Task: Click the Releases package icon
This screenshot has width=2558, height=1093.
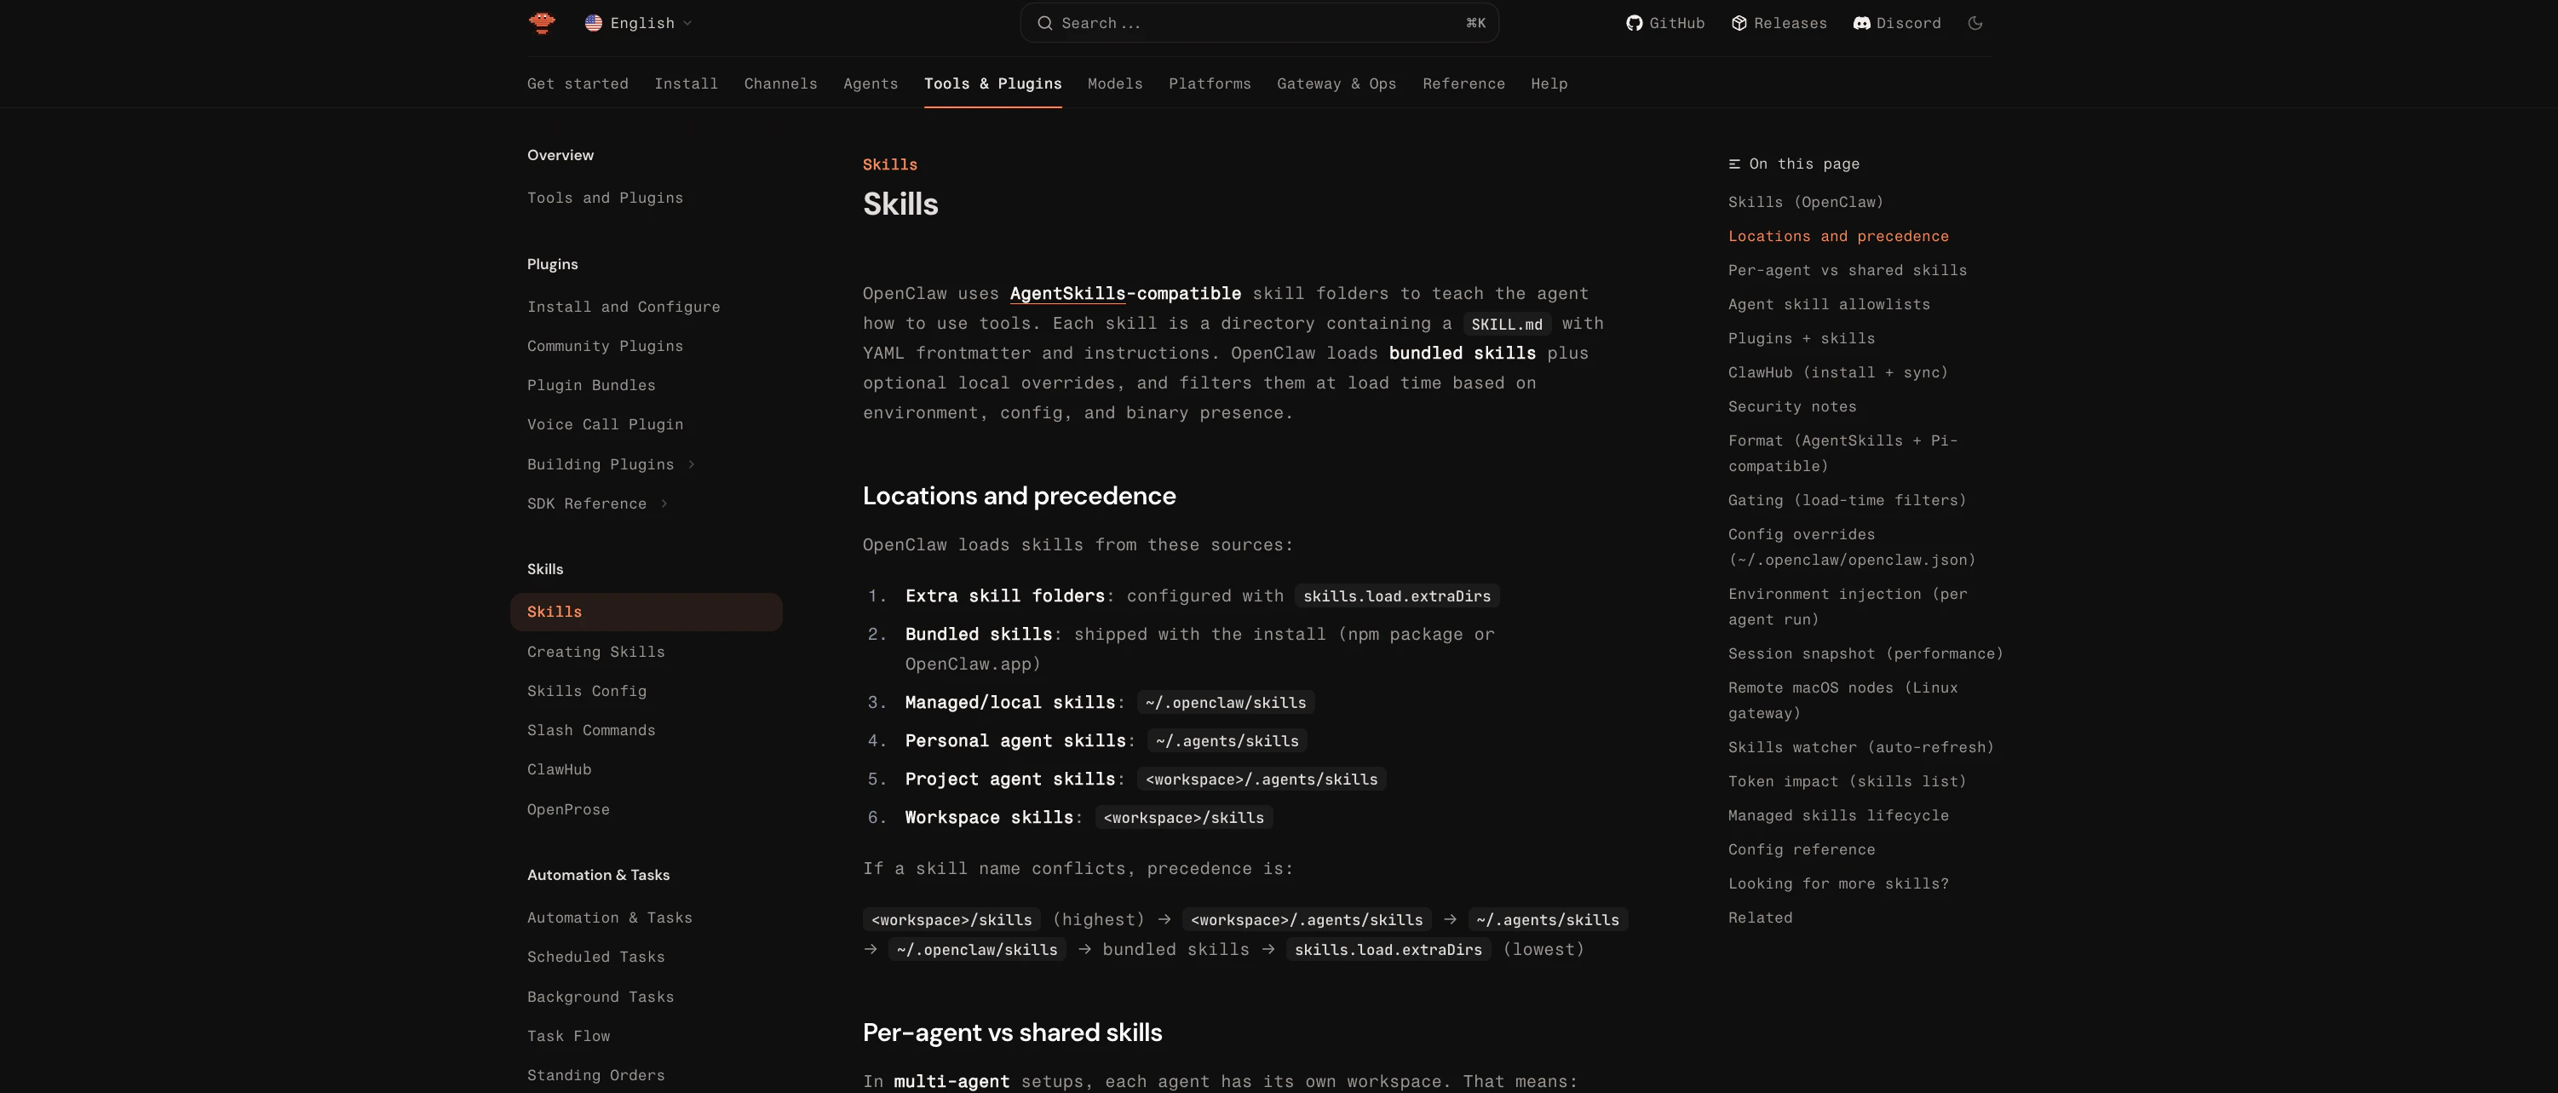Action: pyautogui.click(x=1739, y=23)
